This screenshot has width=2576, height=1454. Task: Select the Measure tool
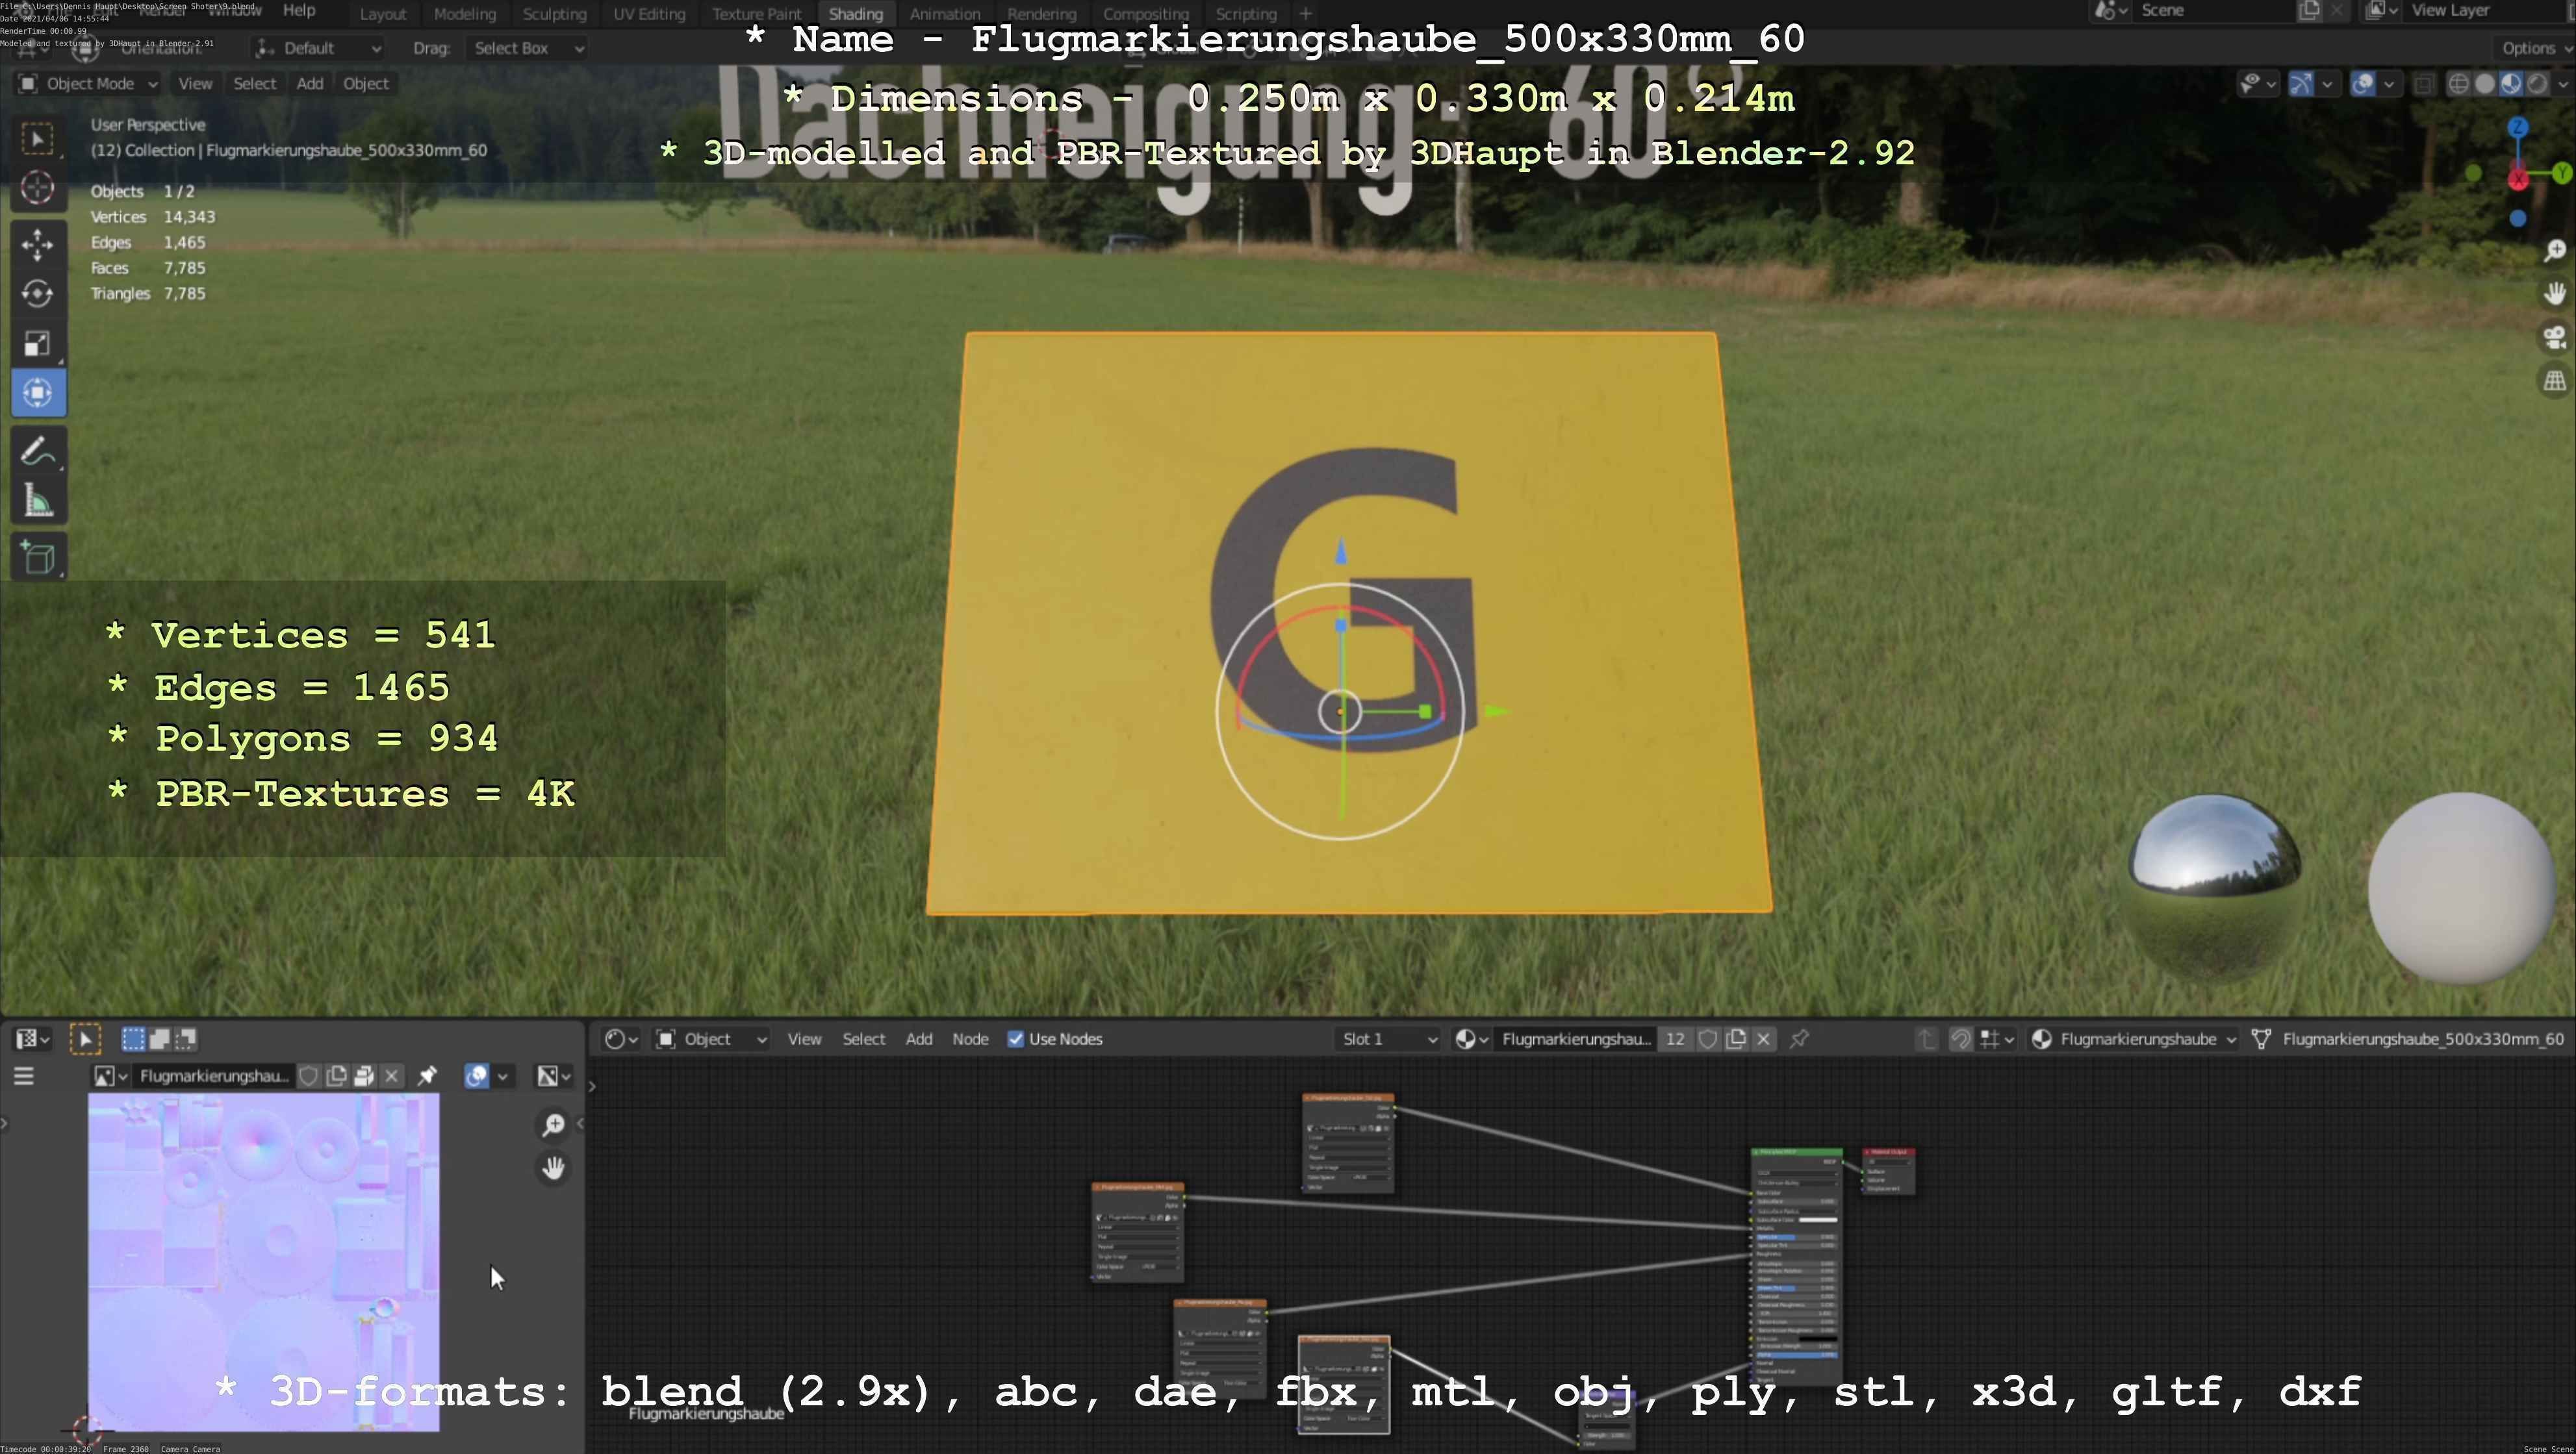click(38, 501)
